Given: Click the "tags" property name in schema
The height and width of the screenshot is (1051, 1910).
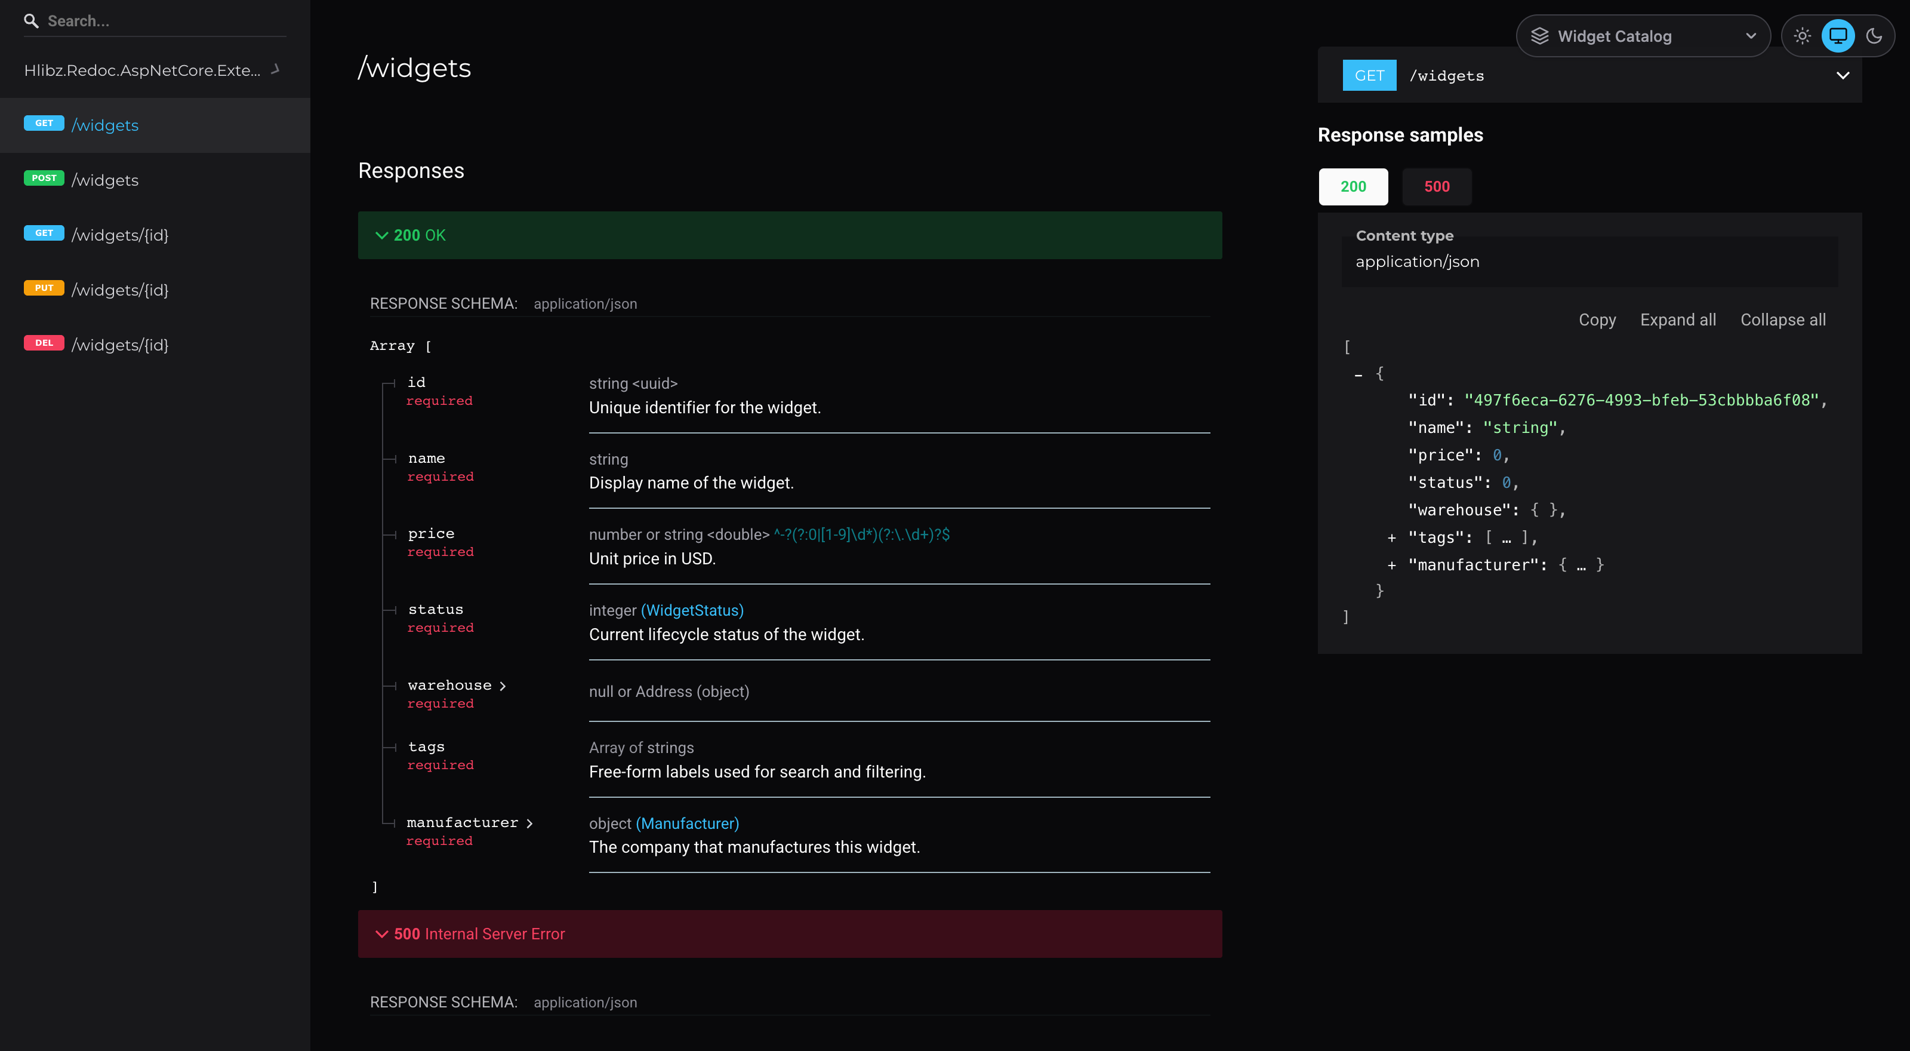Looking at the screenshot, I should (x=426, y=747).
